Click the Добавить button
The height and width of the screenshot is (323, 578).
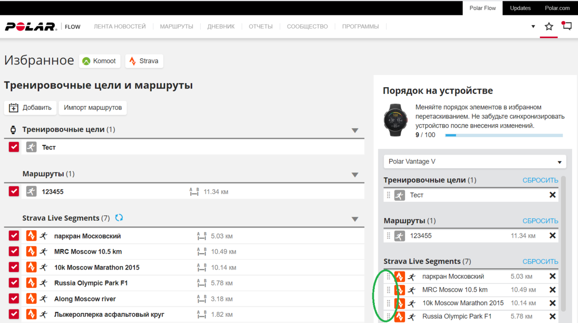point(30,108)
